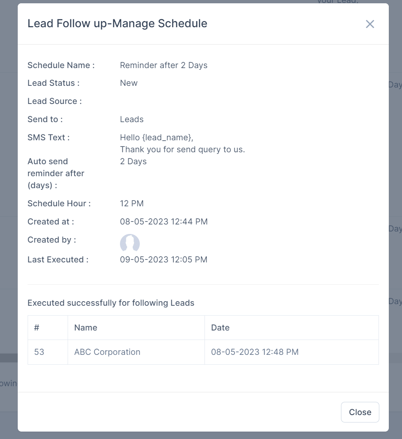Click the Schedule Hour value 12 PM
Screen dimensions: 402x439
[x=132, y=203]
